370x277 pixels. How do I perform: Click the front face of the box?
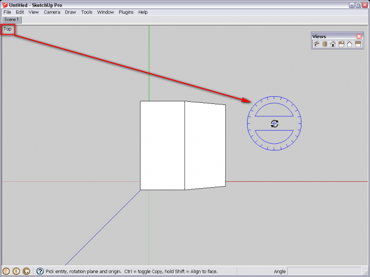162,145
